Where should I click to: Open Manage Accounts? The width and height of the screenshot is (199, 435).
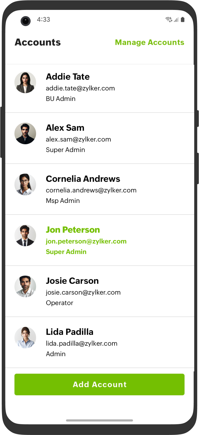(149, 42)
